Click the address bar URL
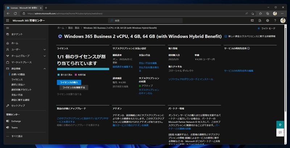This screenshot has width=290, height=148. tap(65, 14)
